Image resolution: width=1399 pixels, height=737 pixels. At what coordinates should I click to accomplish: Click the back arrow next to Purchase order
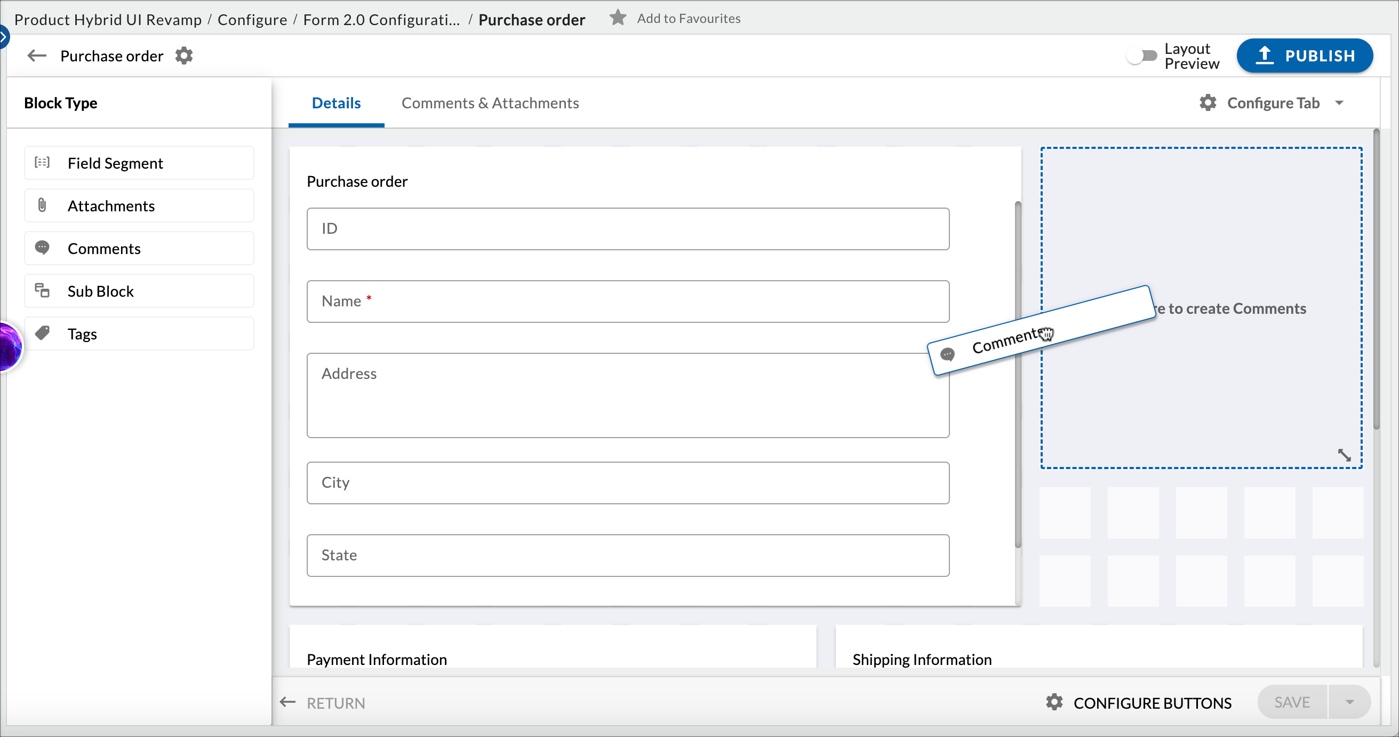[x=36, y=56]
